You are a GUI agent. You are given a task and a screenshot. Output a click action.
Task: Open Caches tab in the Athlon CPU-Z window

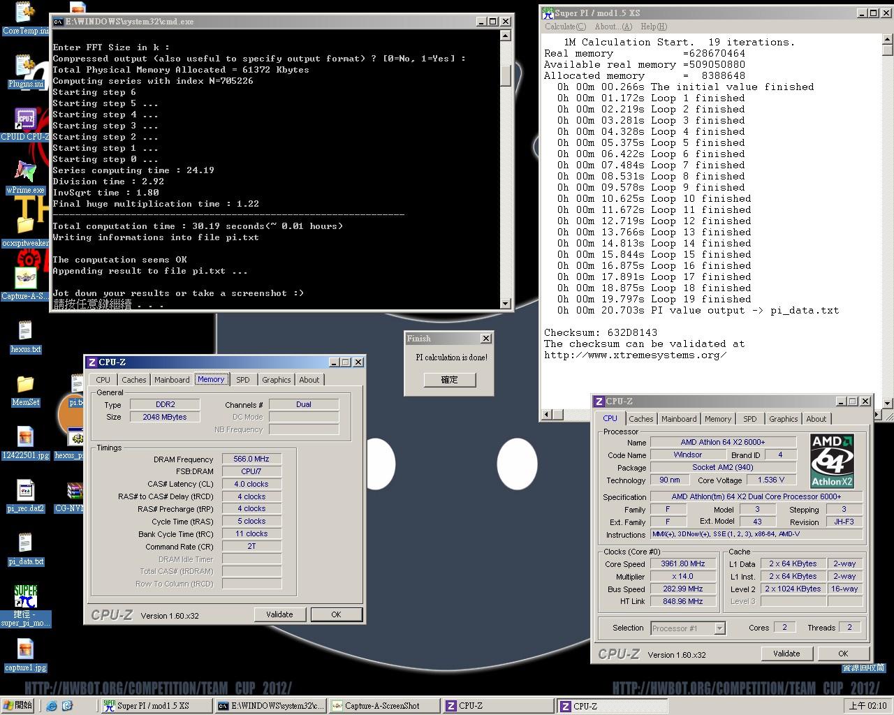641,419
